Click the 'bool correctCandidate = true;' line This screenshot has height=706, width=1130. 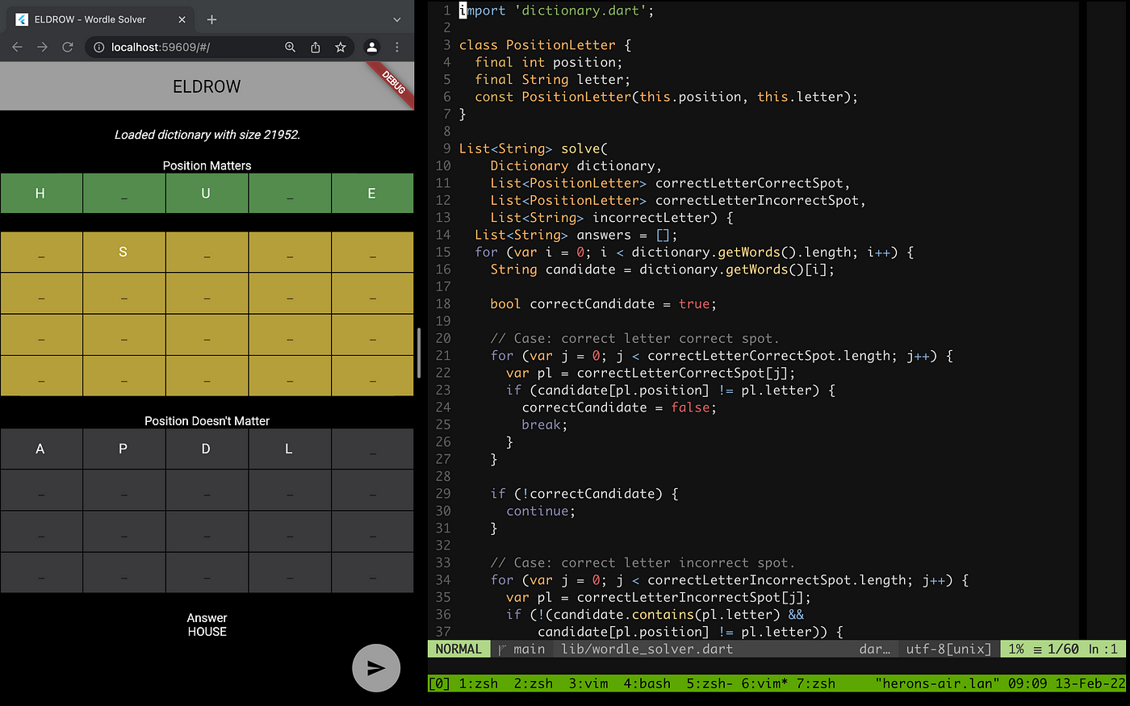603,304
